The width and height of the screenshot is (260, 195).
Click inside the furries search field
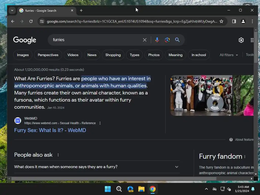point(96,40)
